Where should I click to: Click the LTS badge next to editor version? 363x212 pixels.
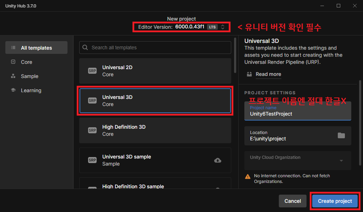click(212, 27)
